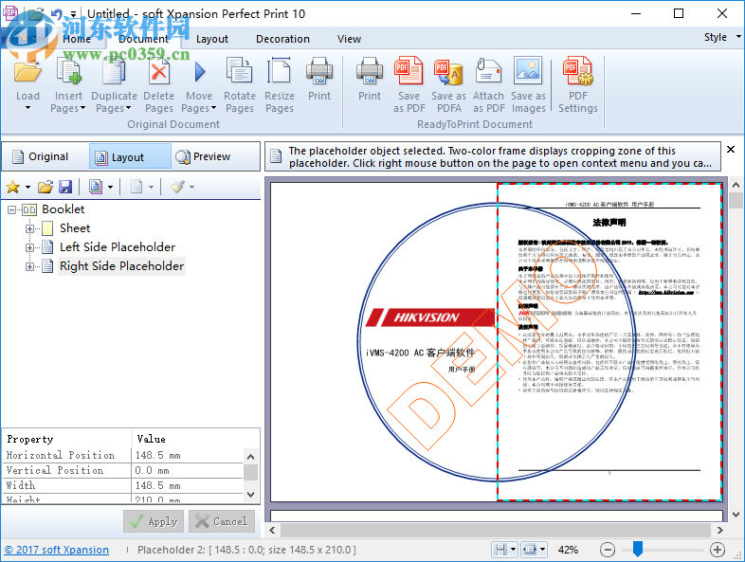
Task: Open the status bar view mode dropdown
Action: 542,550
